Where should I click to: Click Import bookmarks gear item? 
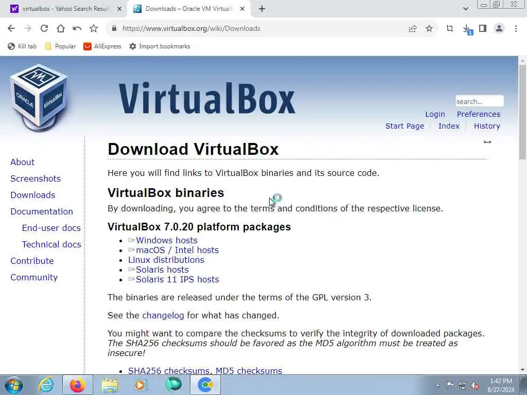160,46
